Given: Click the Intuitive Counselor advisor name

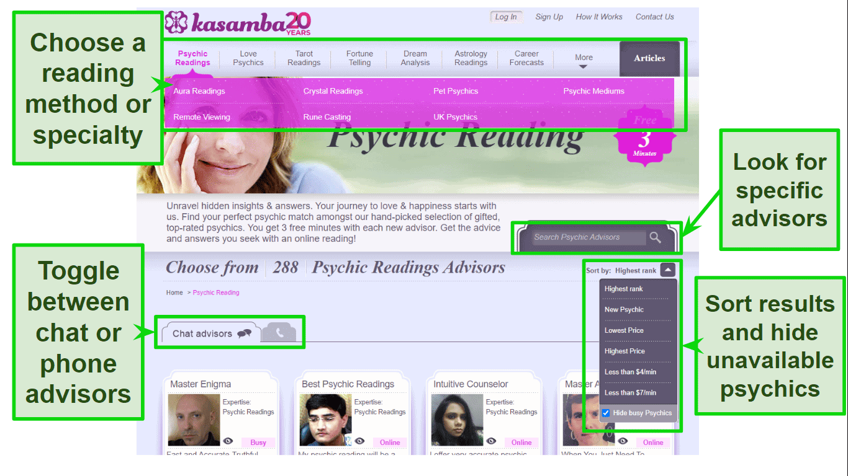Looking at the screenshot, I should (x=471, y=384).
